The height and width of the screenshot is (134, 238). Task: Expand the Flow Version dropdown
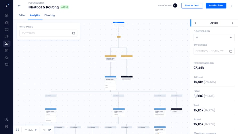coord(214,38)
